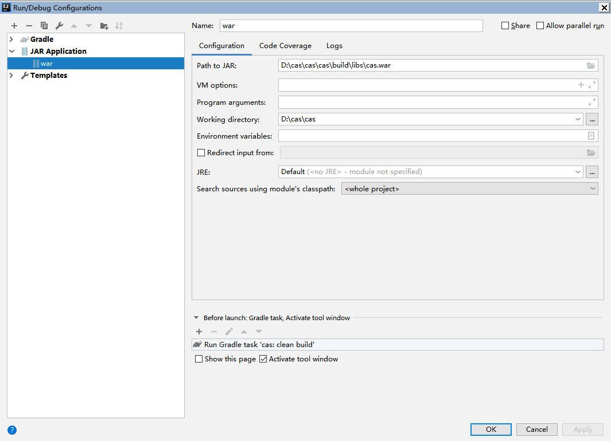611x441 pixels.
Task: Switch to the Code Coverage tab
Action: click(x=285, y=45)
